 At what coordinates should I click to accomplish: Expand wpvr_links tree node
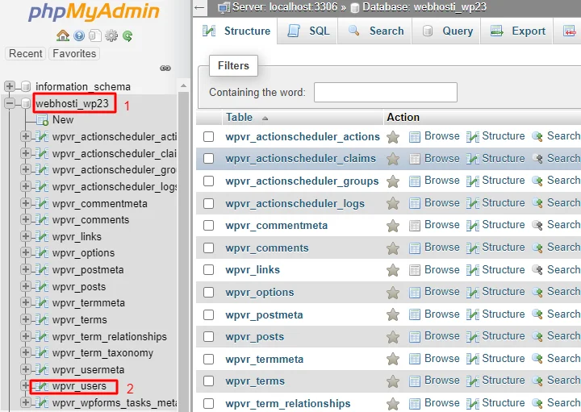[26, 236]
